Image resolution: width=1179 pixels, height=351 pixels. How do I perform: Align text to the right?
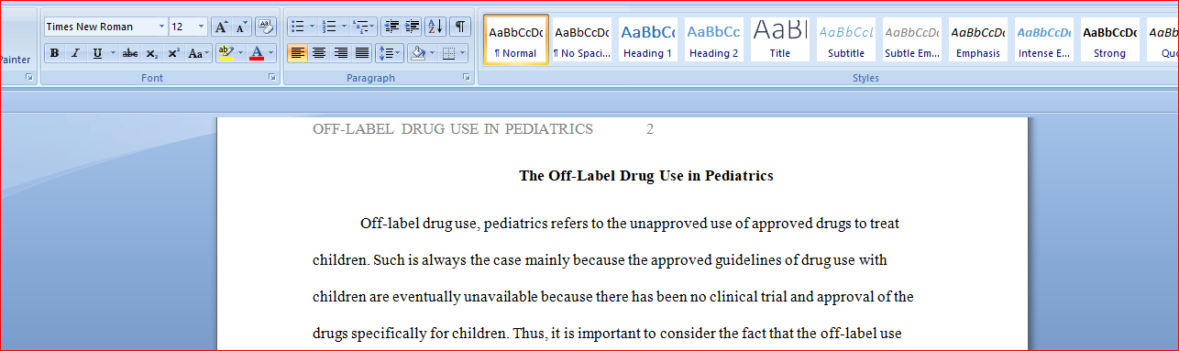pyautogui.click(x=341, y=53)
